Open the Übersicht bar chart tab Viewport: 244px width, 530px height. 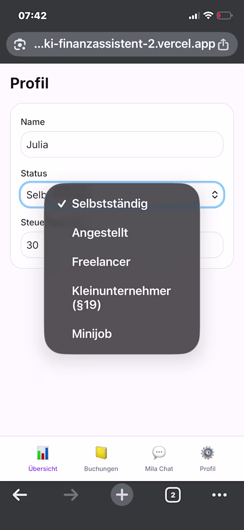coord(43,459)
